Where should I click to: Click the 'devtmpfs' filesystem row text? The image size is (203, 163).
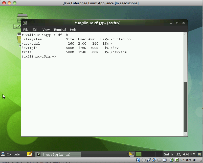(x=30, y=48)
